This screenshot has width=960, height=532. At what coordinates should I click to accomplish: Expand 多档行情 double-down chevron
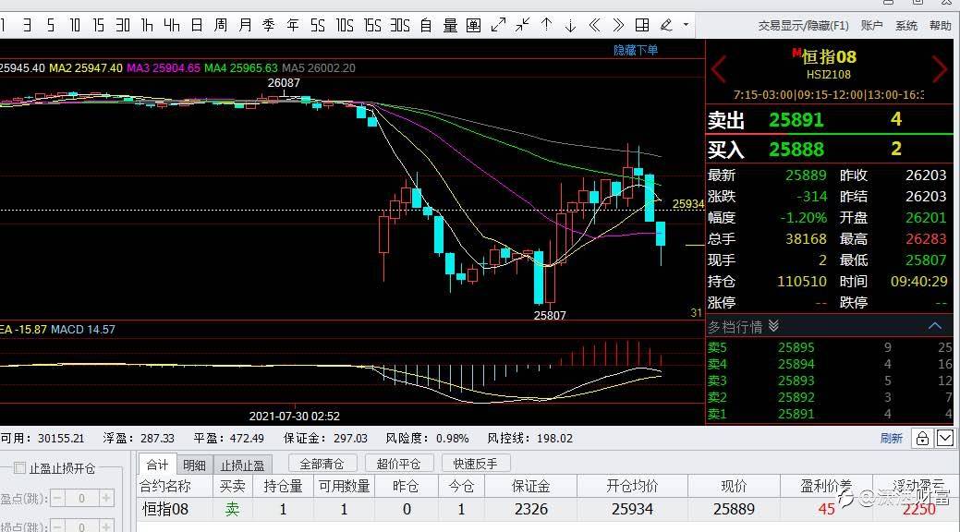tap(773, 326)
